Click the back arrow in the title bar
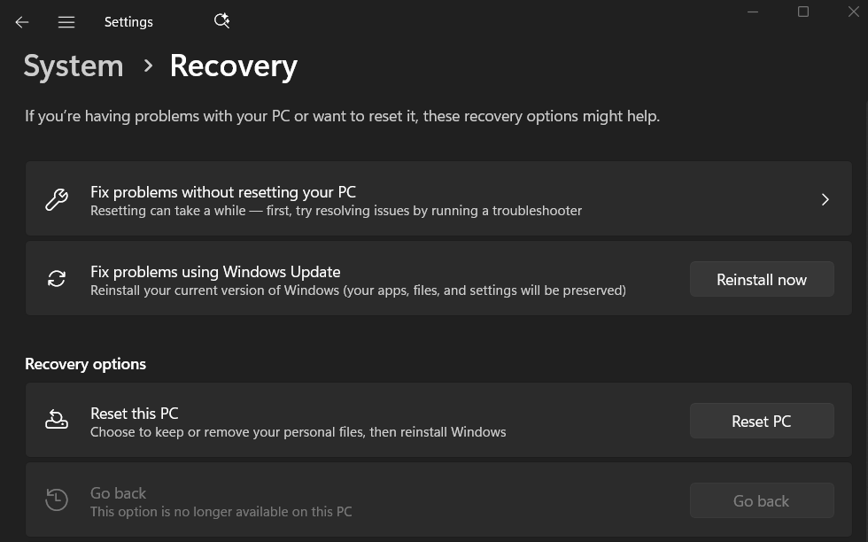Image resolution: width=868 pixels, height=542 pixels. (22, 22)
